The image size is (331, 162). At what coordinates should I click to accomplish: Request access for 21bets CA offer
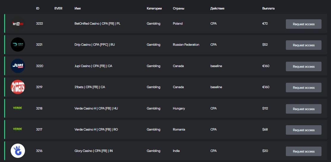(x=304, y=88)
